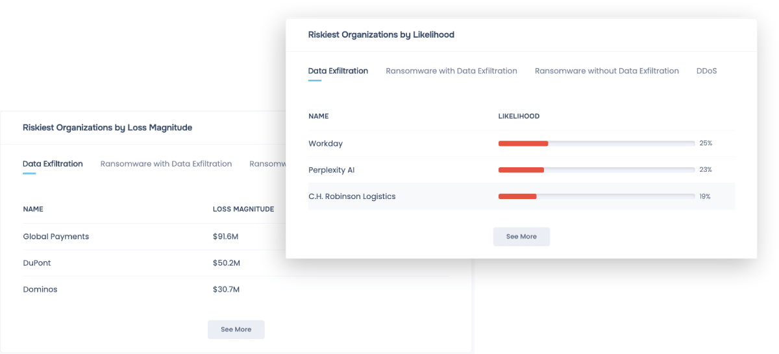
Task: Click NAME column header in Loss Magnitude panel
Action: pos(33,209)
